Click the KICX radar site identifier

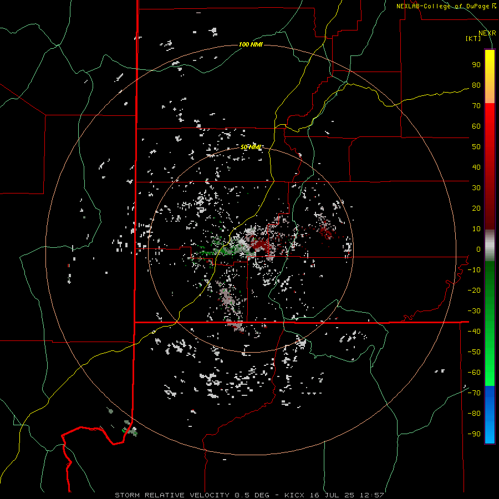(x=294, y=495)
